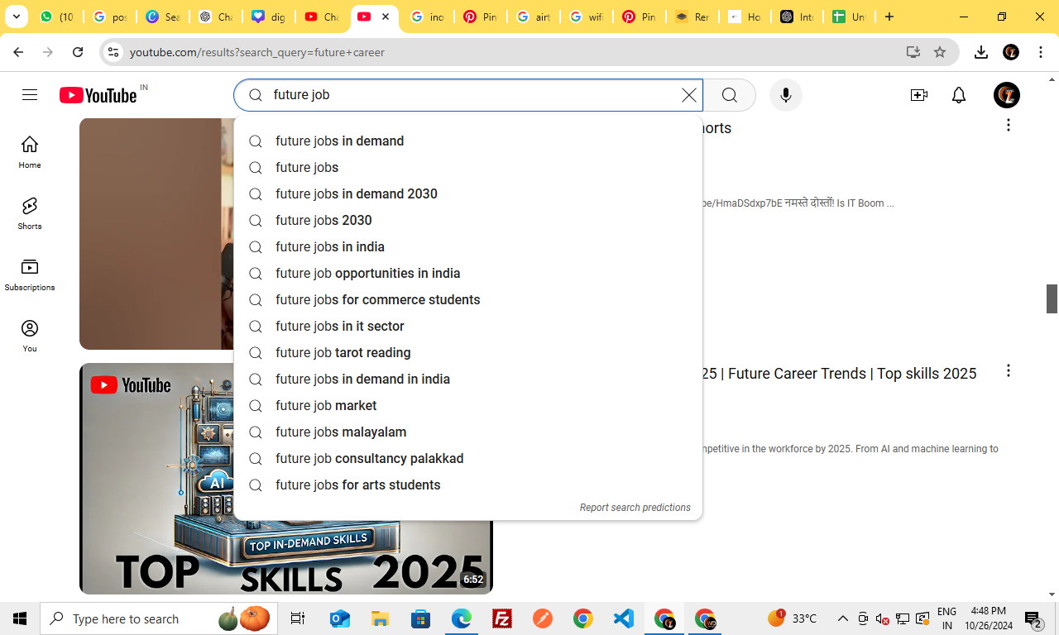1059x635 pixels.
Task: View YouTube notifications bell
Action: 959,95
